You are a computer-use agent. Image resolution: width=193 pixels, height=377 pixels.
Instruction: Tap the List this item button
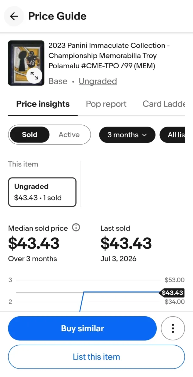coord(96,357)
